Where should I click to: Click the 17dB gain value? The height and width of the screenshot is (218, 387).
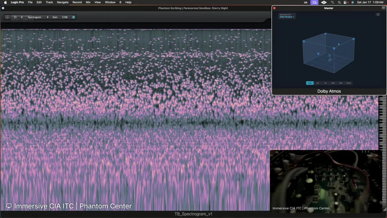tap(65, 17)
